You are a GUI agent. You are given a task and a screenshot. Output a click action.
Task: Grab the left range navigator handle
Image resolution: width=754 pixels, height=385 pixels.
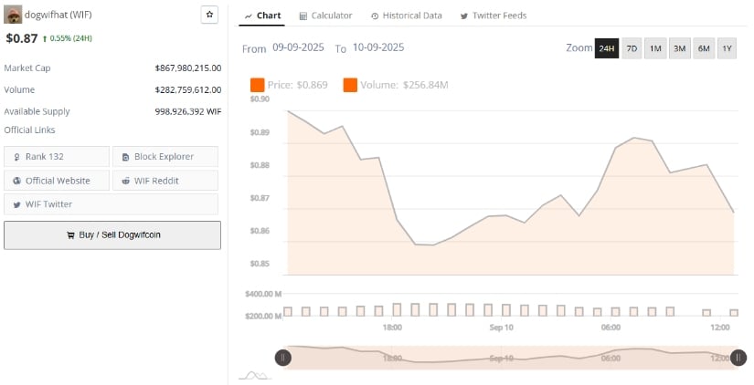282,358
